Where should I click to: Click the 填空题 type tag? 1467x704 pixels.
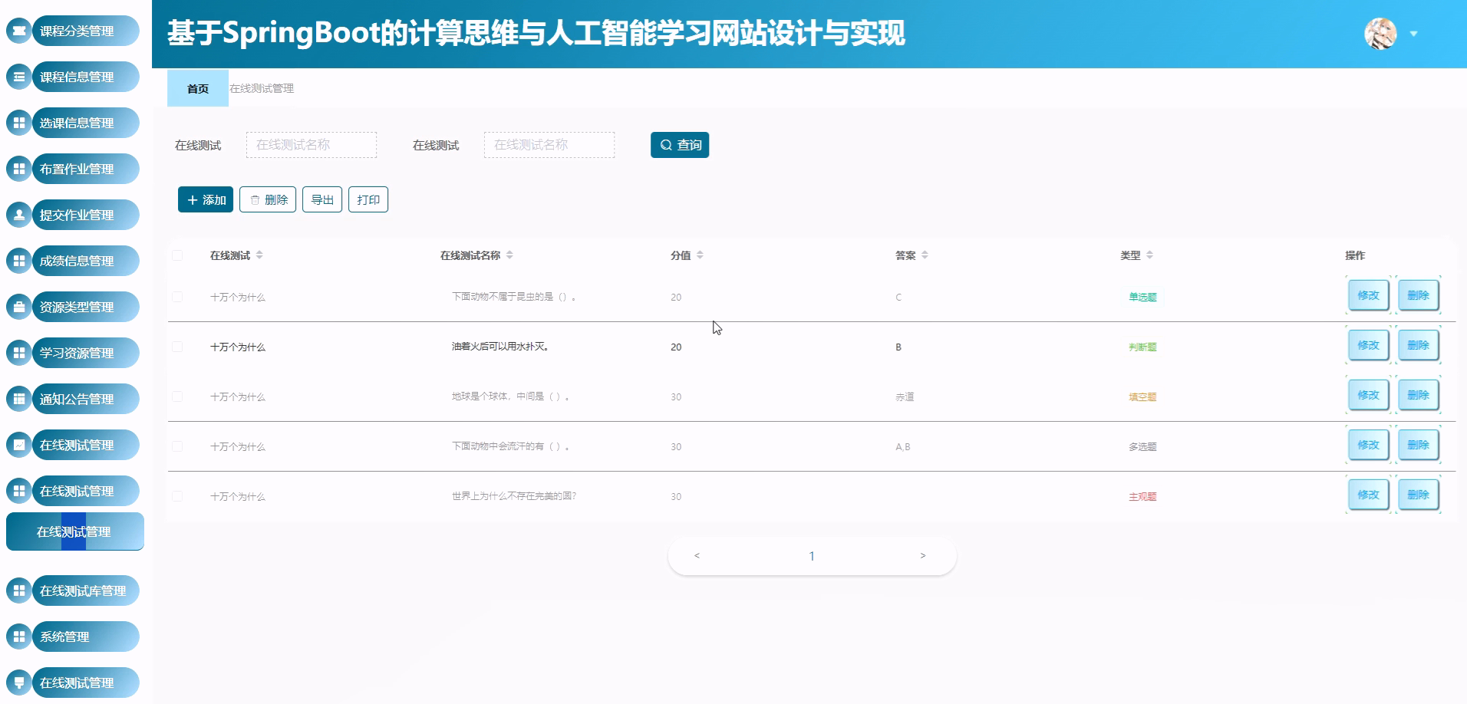point(1142,397)
